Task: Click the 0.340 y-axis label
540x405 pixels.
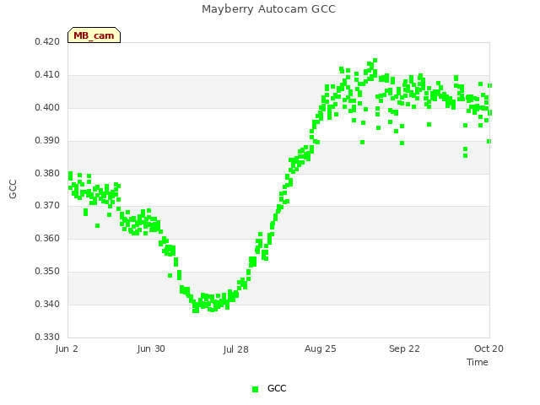Action: tap(47, 304)
